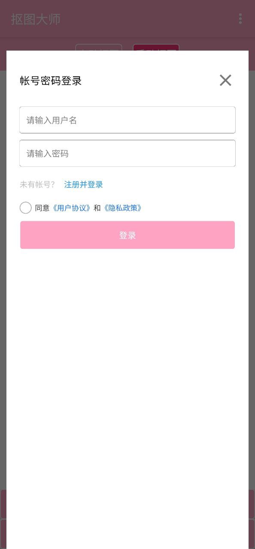Open the 《用户协议》 user agreement link
The image size is (255, 549).
71,208
